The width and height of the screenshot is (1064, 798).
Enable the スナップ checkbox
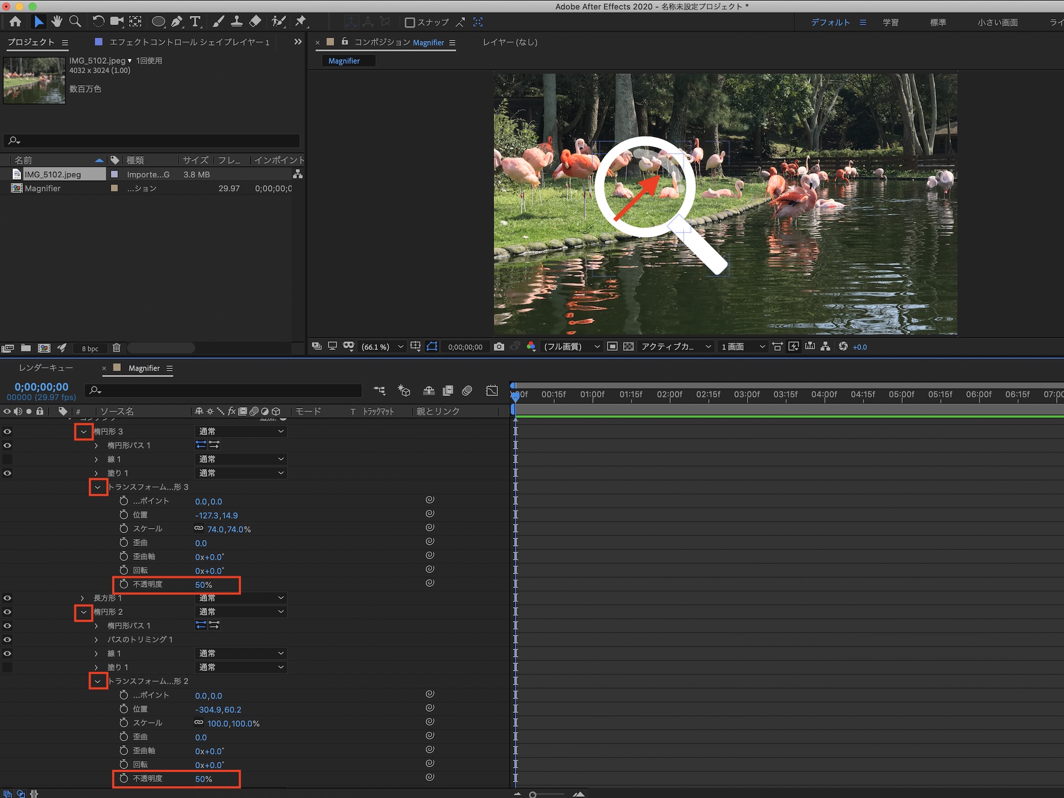coord(410,22)
